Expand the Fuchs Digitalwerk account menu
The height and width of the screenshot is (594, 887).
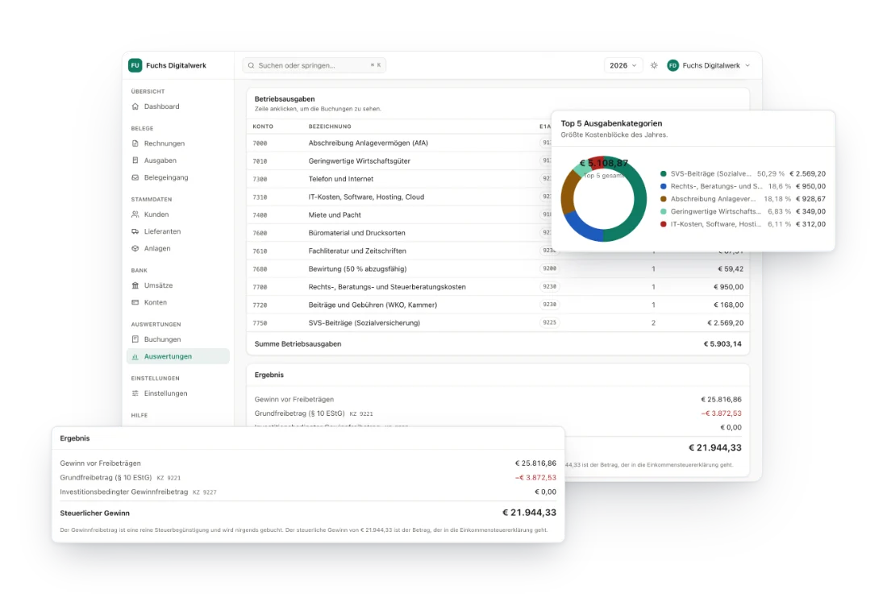click(x=709, y=65)
